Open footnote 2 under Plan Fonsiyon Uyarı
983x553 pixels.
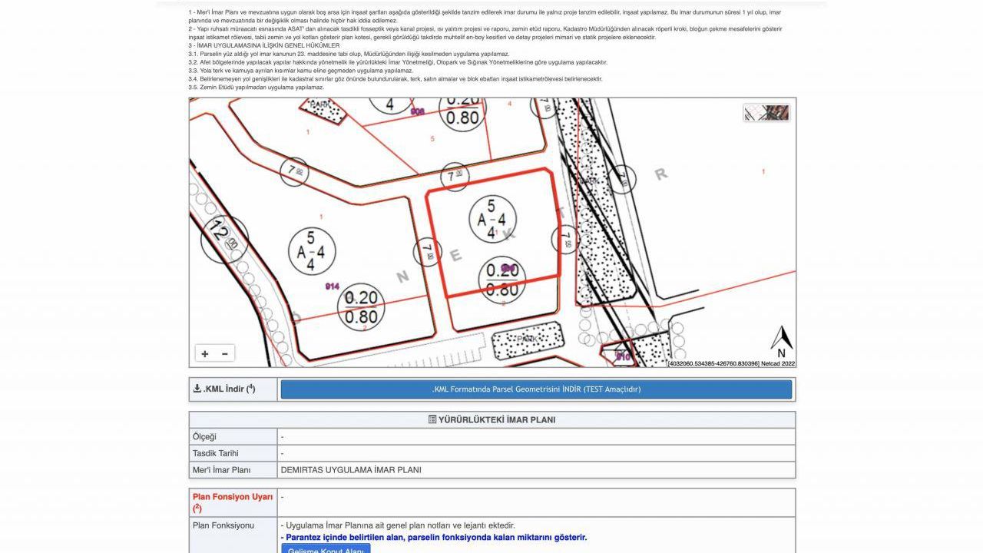click(197, 508)
